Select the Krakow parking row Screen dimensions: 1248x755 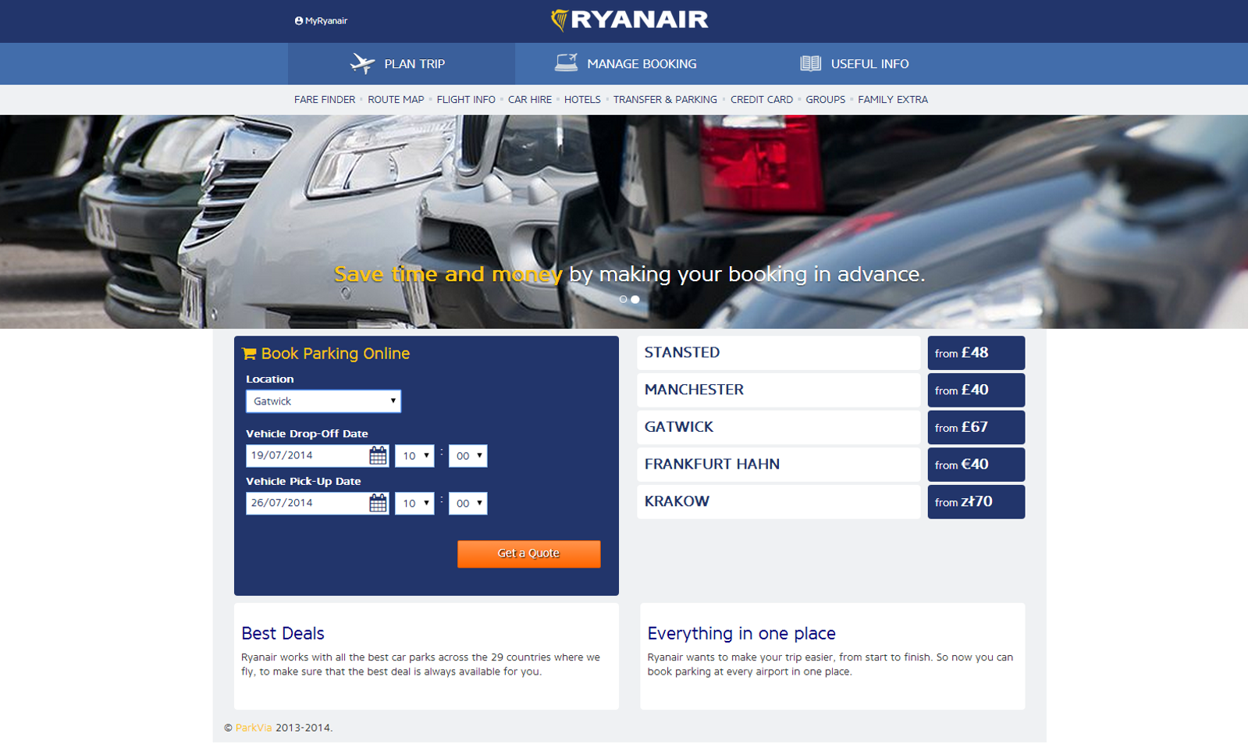pos(778,501)
